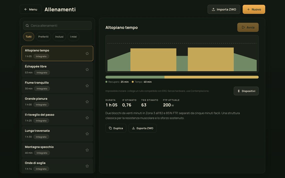Start workout with Avvia button
Image resolution: width=285 pixels, height=178 pixels.
click(248, 27)
